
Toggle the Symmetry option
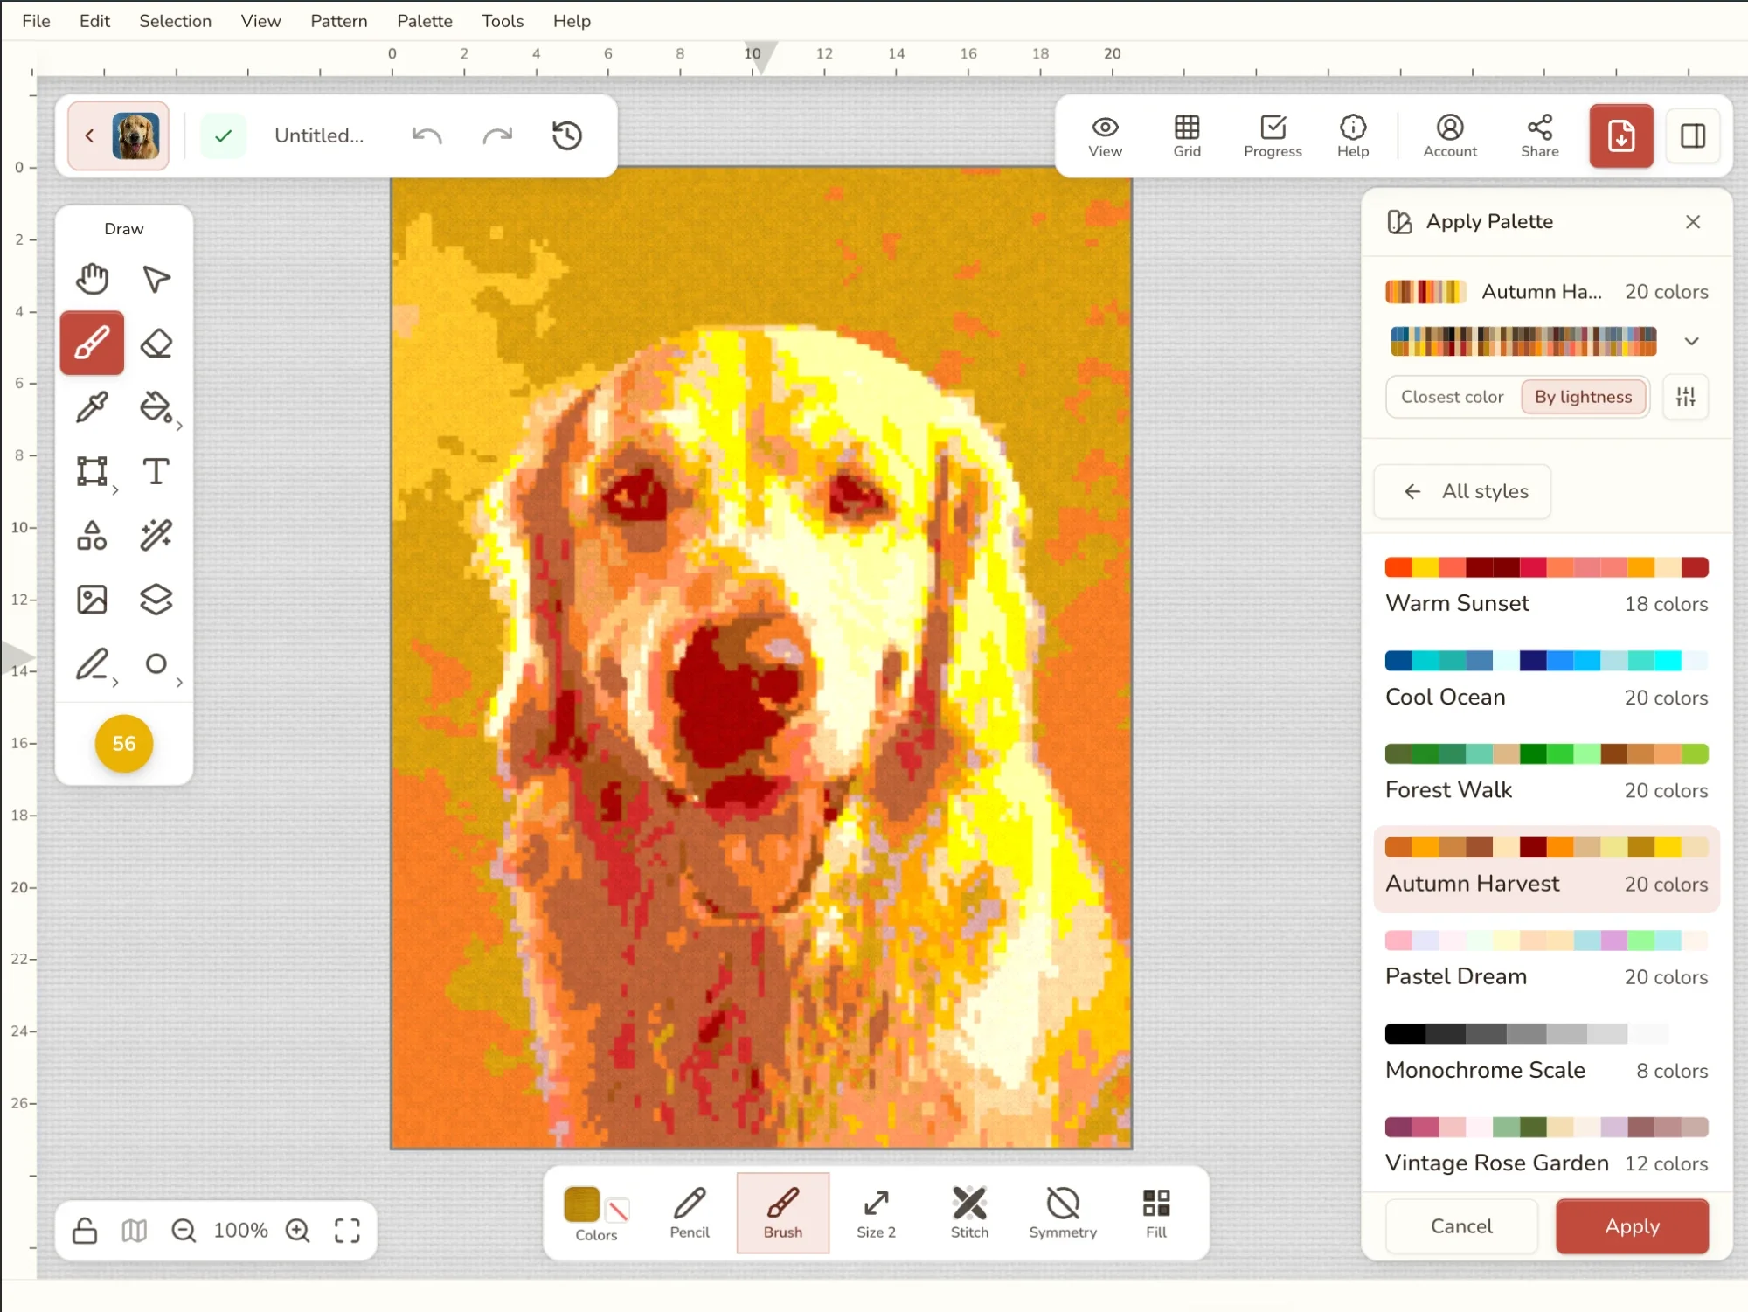[1063, 1213]
